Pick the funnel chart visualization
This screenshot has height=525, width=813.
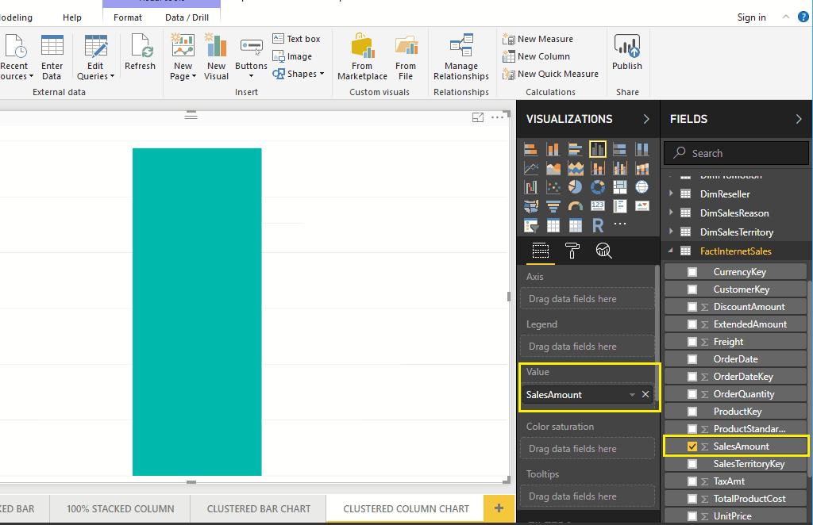(553, 206)
